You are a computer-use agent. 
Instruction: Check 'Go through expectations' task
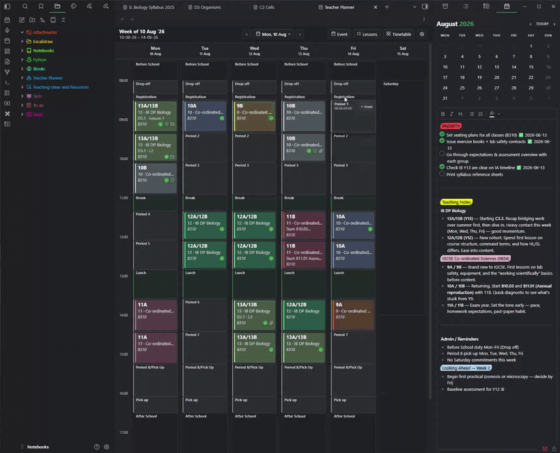pyautogui.click(x=442, y=154)
